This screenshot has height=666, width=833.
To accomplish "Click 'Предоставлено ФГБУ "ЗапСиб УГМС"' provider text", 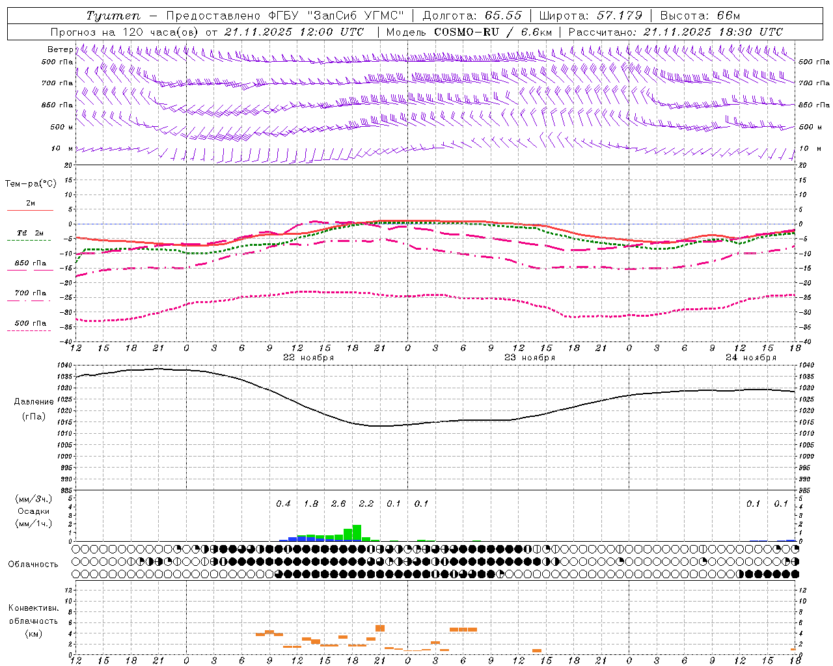I will pos(285,16).
